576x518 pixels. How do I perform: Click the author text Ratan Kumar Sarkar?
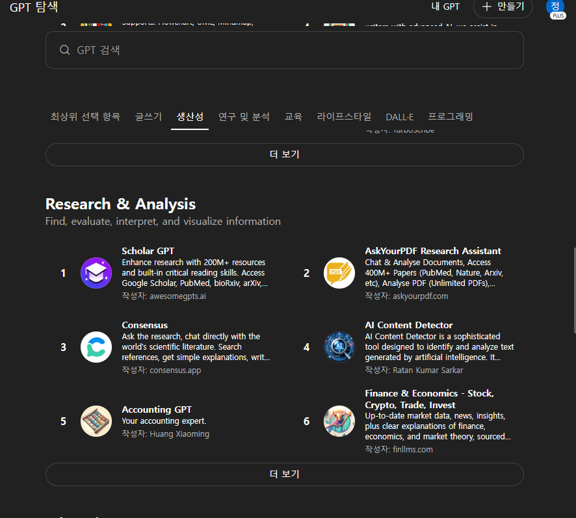428,370
